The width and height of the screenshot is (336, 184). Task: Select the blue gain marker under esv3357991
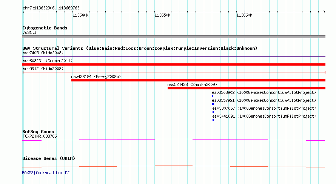tap(213, 104)
